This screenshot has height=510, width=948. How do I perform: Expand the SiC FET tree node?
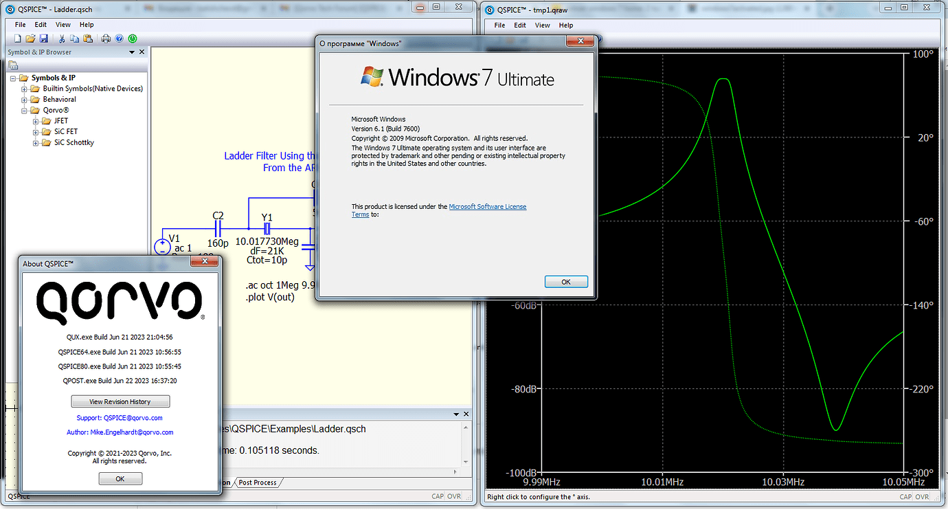[36, 132]
